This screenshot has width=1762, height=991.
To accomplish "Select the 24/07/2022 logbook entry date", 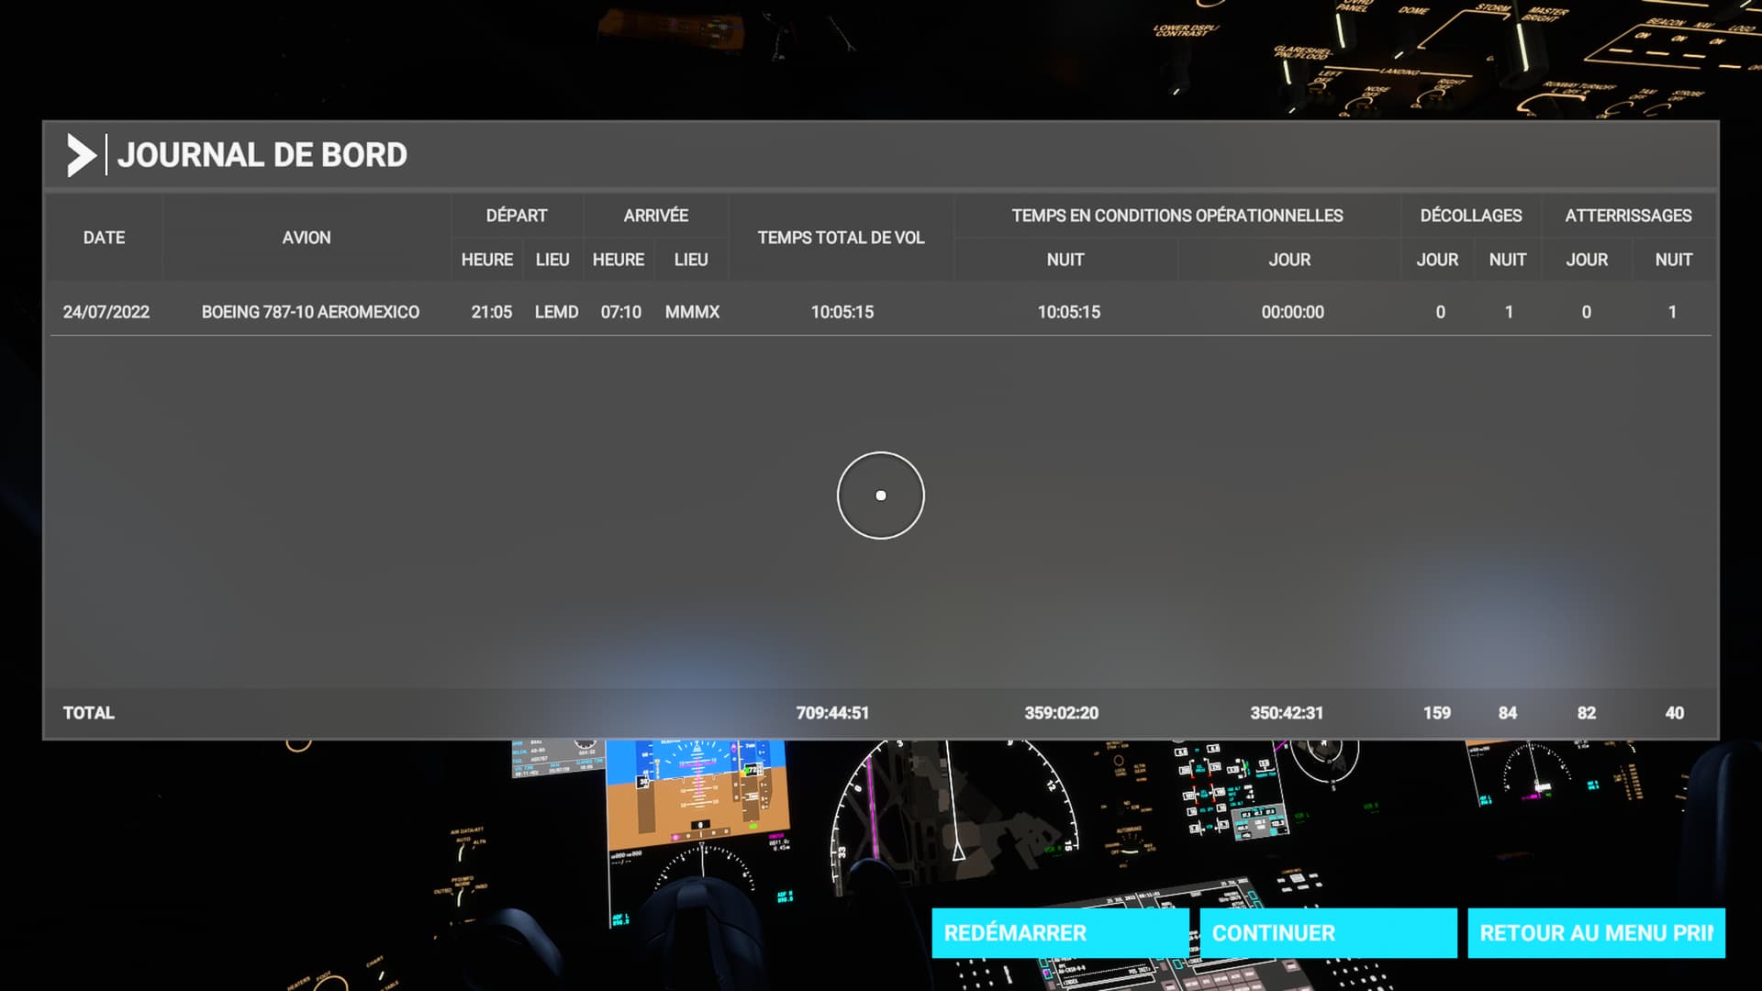I will [106, 312].
